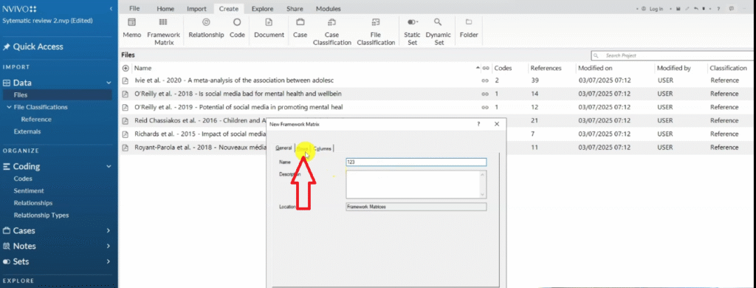Open the Static Set dropdown arrow

(x=417, y=22)
